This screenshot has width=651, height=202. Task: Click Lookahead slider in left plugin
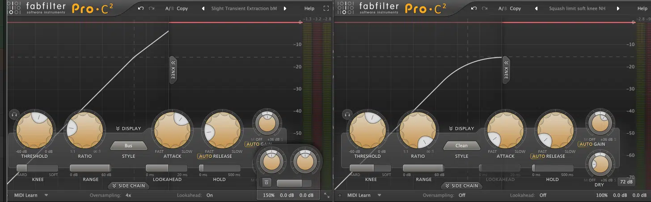[x=167, y=168]
